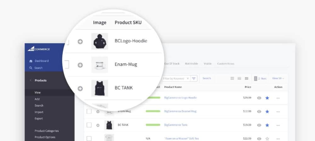The image size is (315, 141).
Task: Open Product Categories in sidebar
Action: 47,131
